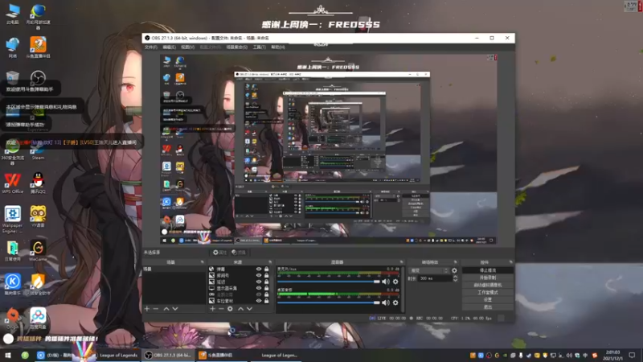Click the Stop Streaming button
This screenshot has width=643, height=362.
point(488,270)
